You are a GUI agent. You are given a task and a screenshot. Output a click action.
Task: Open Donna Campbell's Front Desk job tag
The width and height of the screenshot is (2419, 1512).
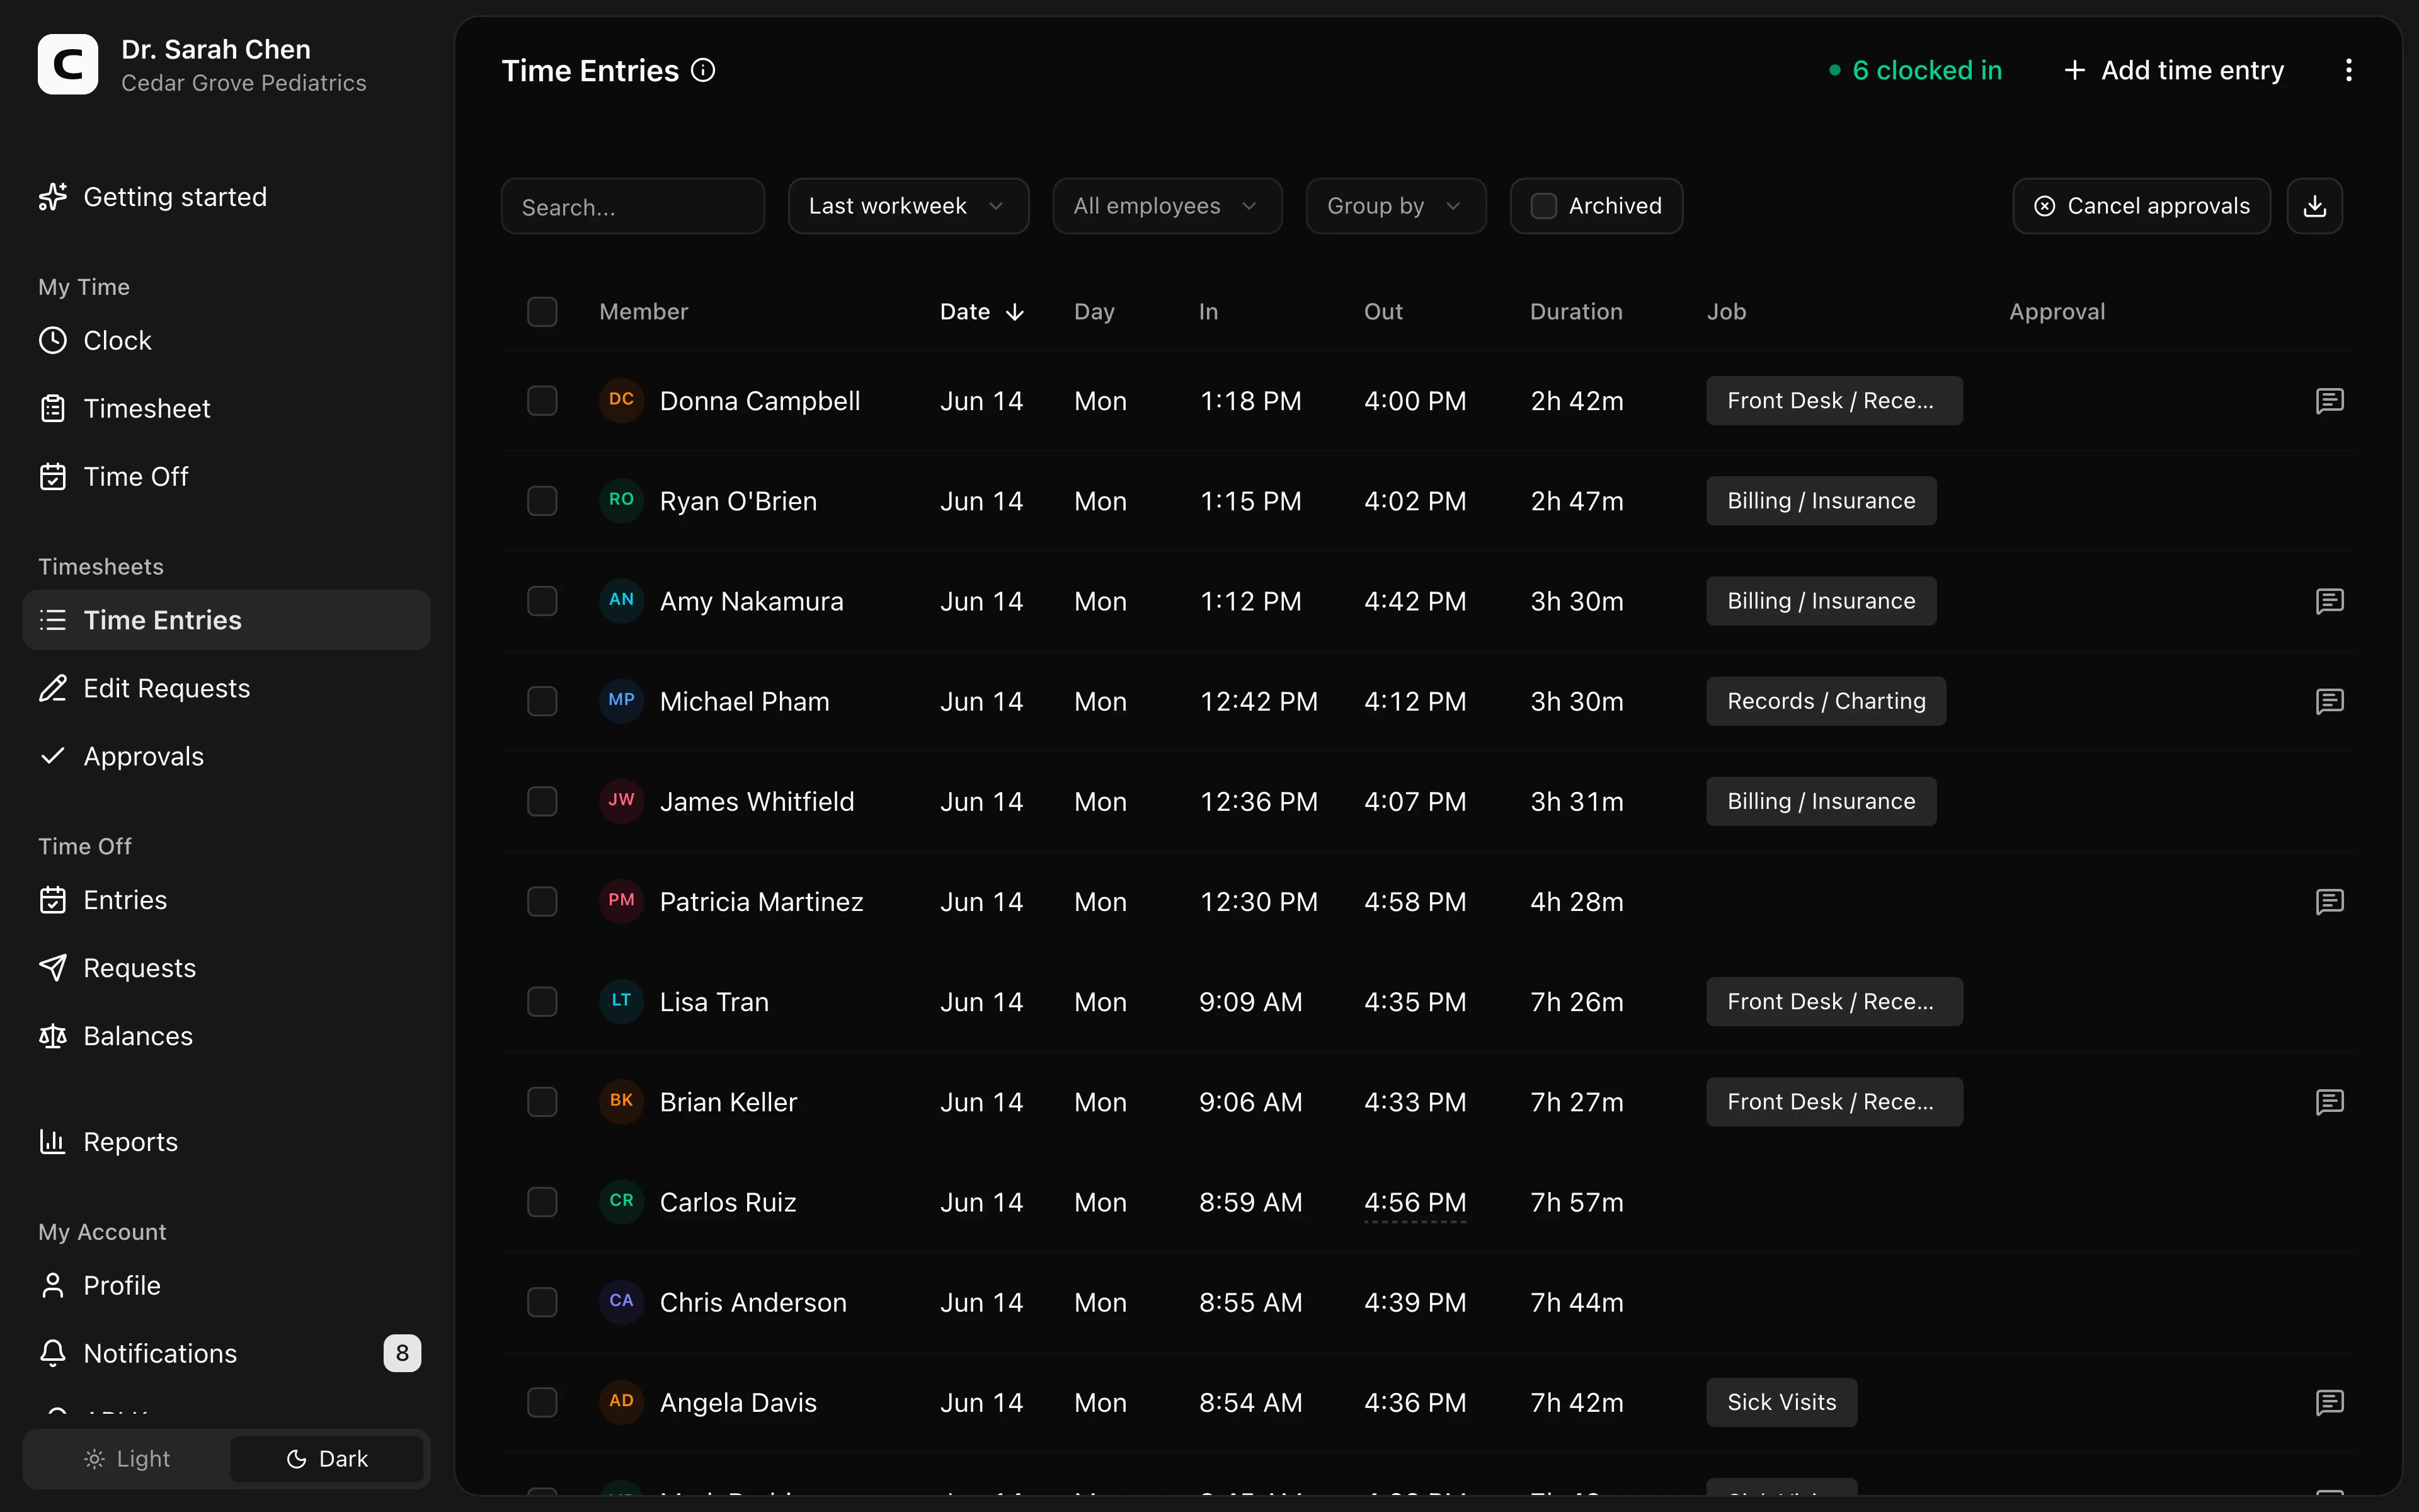coord(1833,401)
